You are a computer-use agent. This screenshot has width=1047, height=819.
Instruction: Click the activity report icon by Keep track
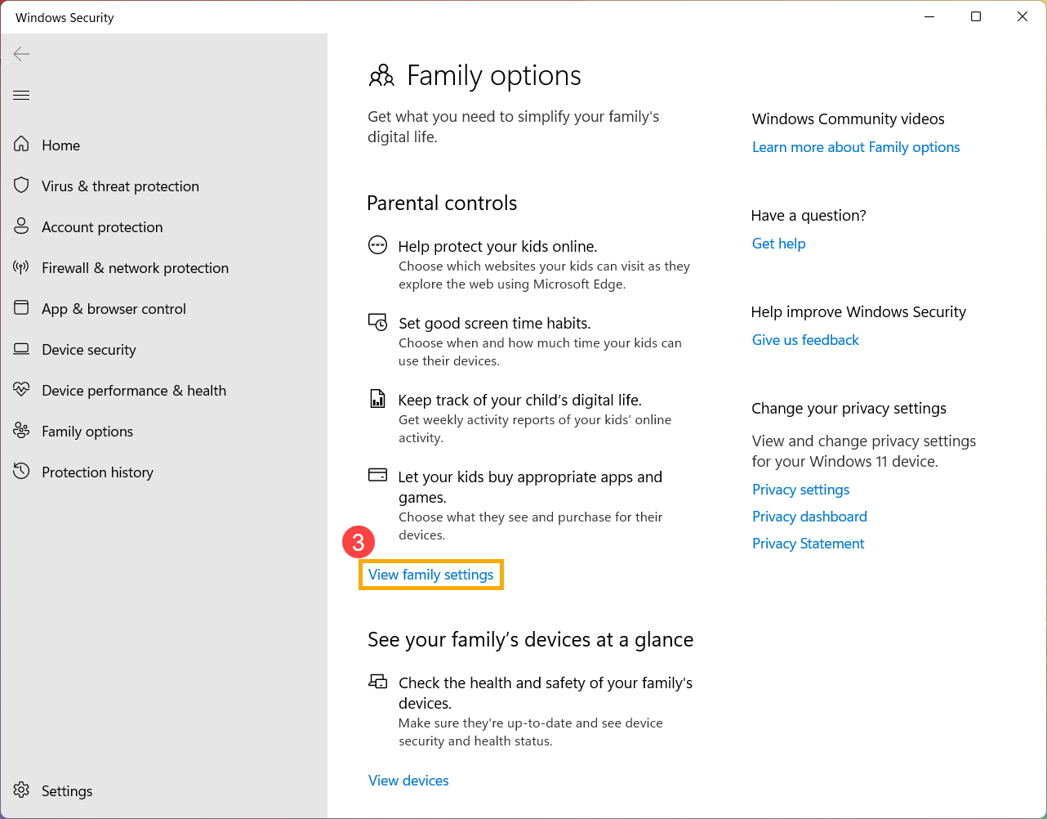tap(377, 399)
